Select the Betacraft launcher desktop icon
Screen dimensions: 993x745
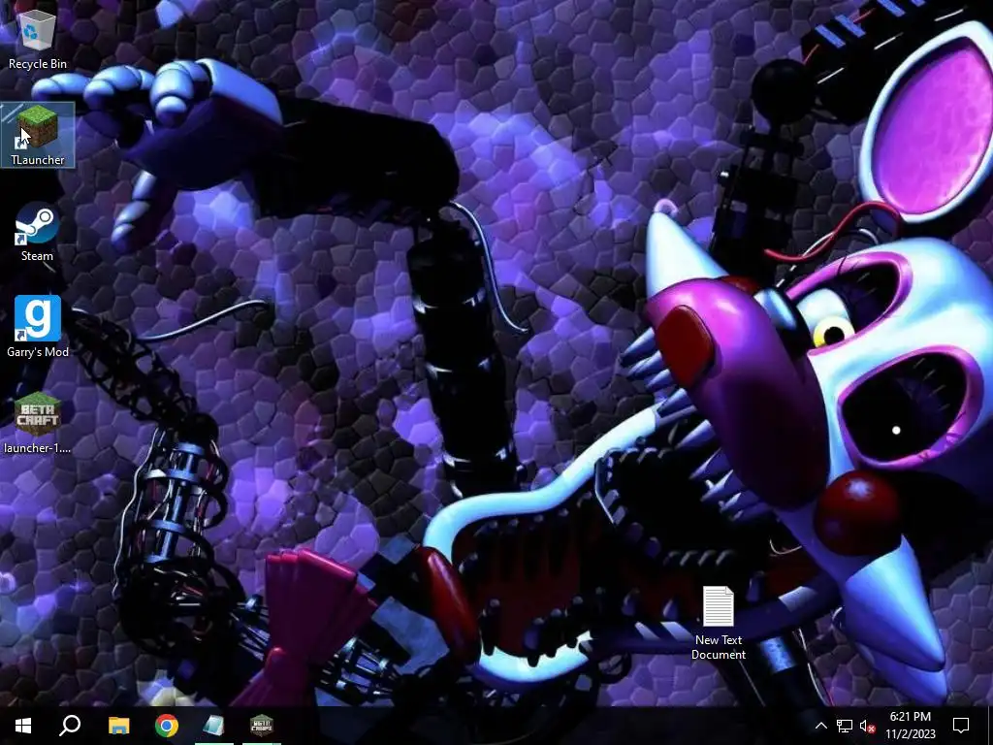pyautogui.click(x=38, y=423)
